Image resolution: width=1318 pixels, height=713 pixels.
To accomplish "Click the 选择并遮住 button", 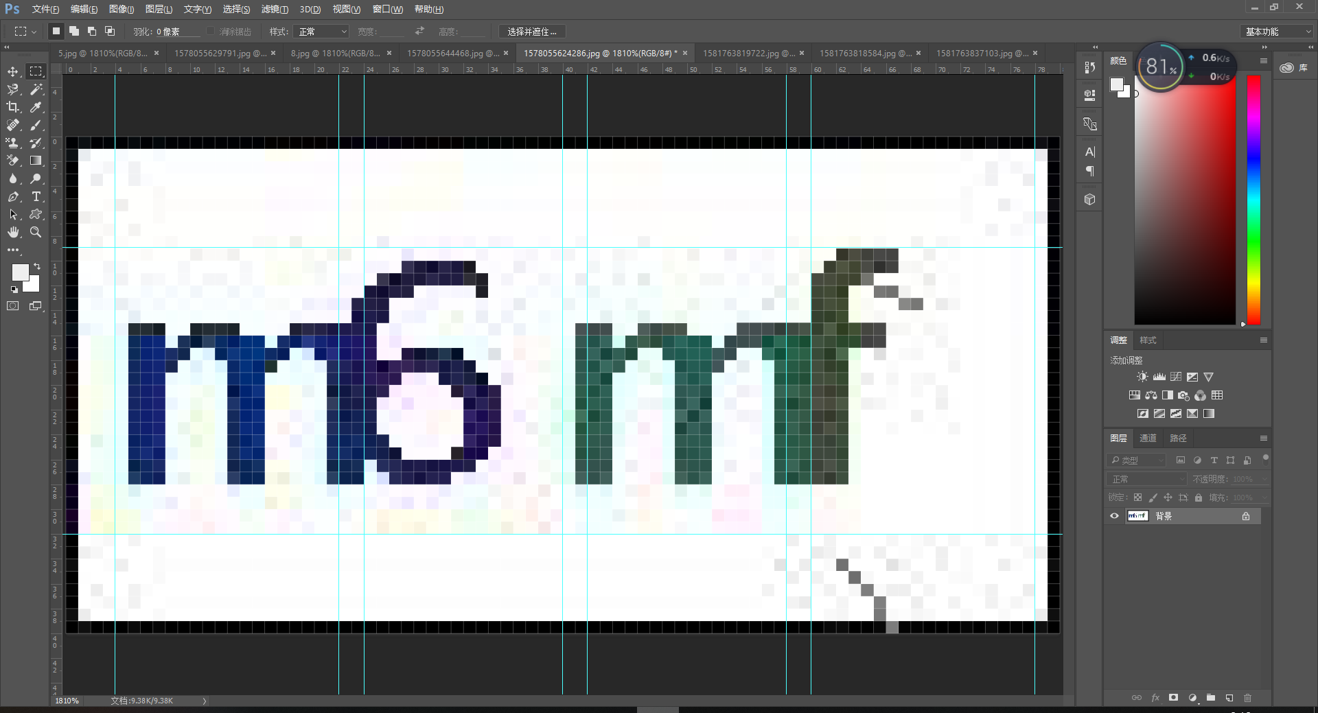I will (x=532, y=32).
